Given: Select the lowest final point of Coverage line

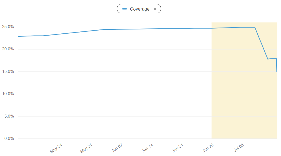Looking at the screenshot, I should pyautogui.click(x=277, y=71).
